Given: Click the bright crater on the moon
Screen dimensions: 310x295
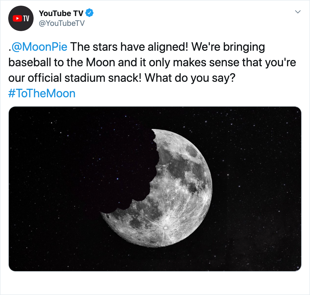Looking at the screenshot, I should coord(165,227).
